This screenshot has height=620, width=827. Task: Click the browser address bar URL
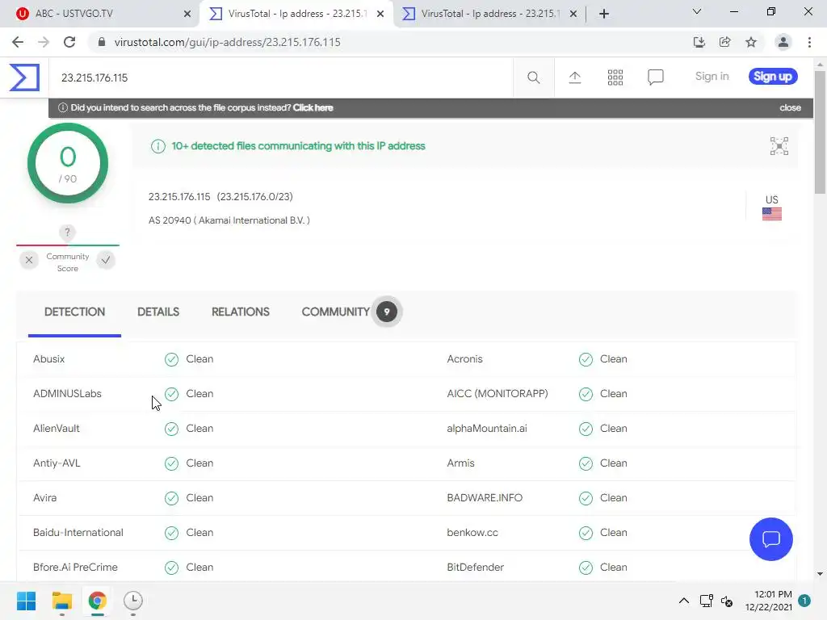click(x=227, y=42)
